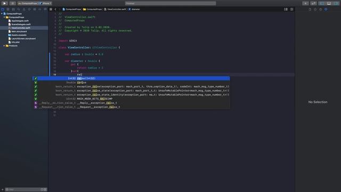Click ViewController.swift in jump bar

115,10
